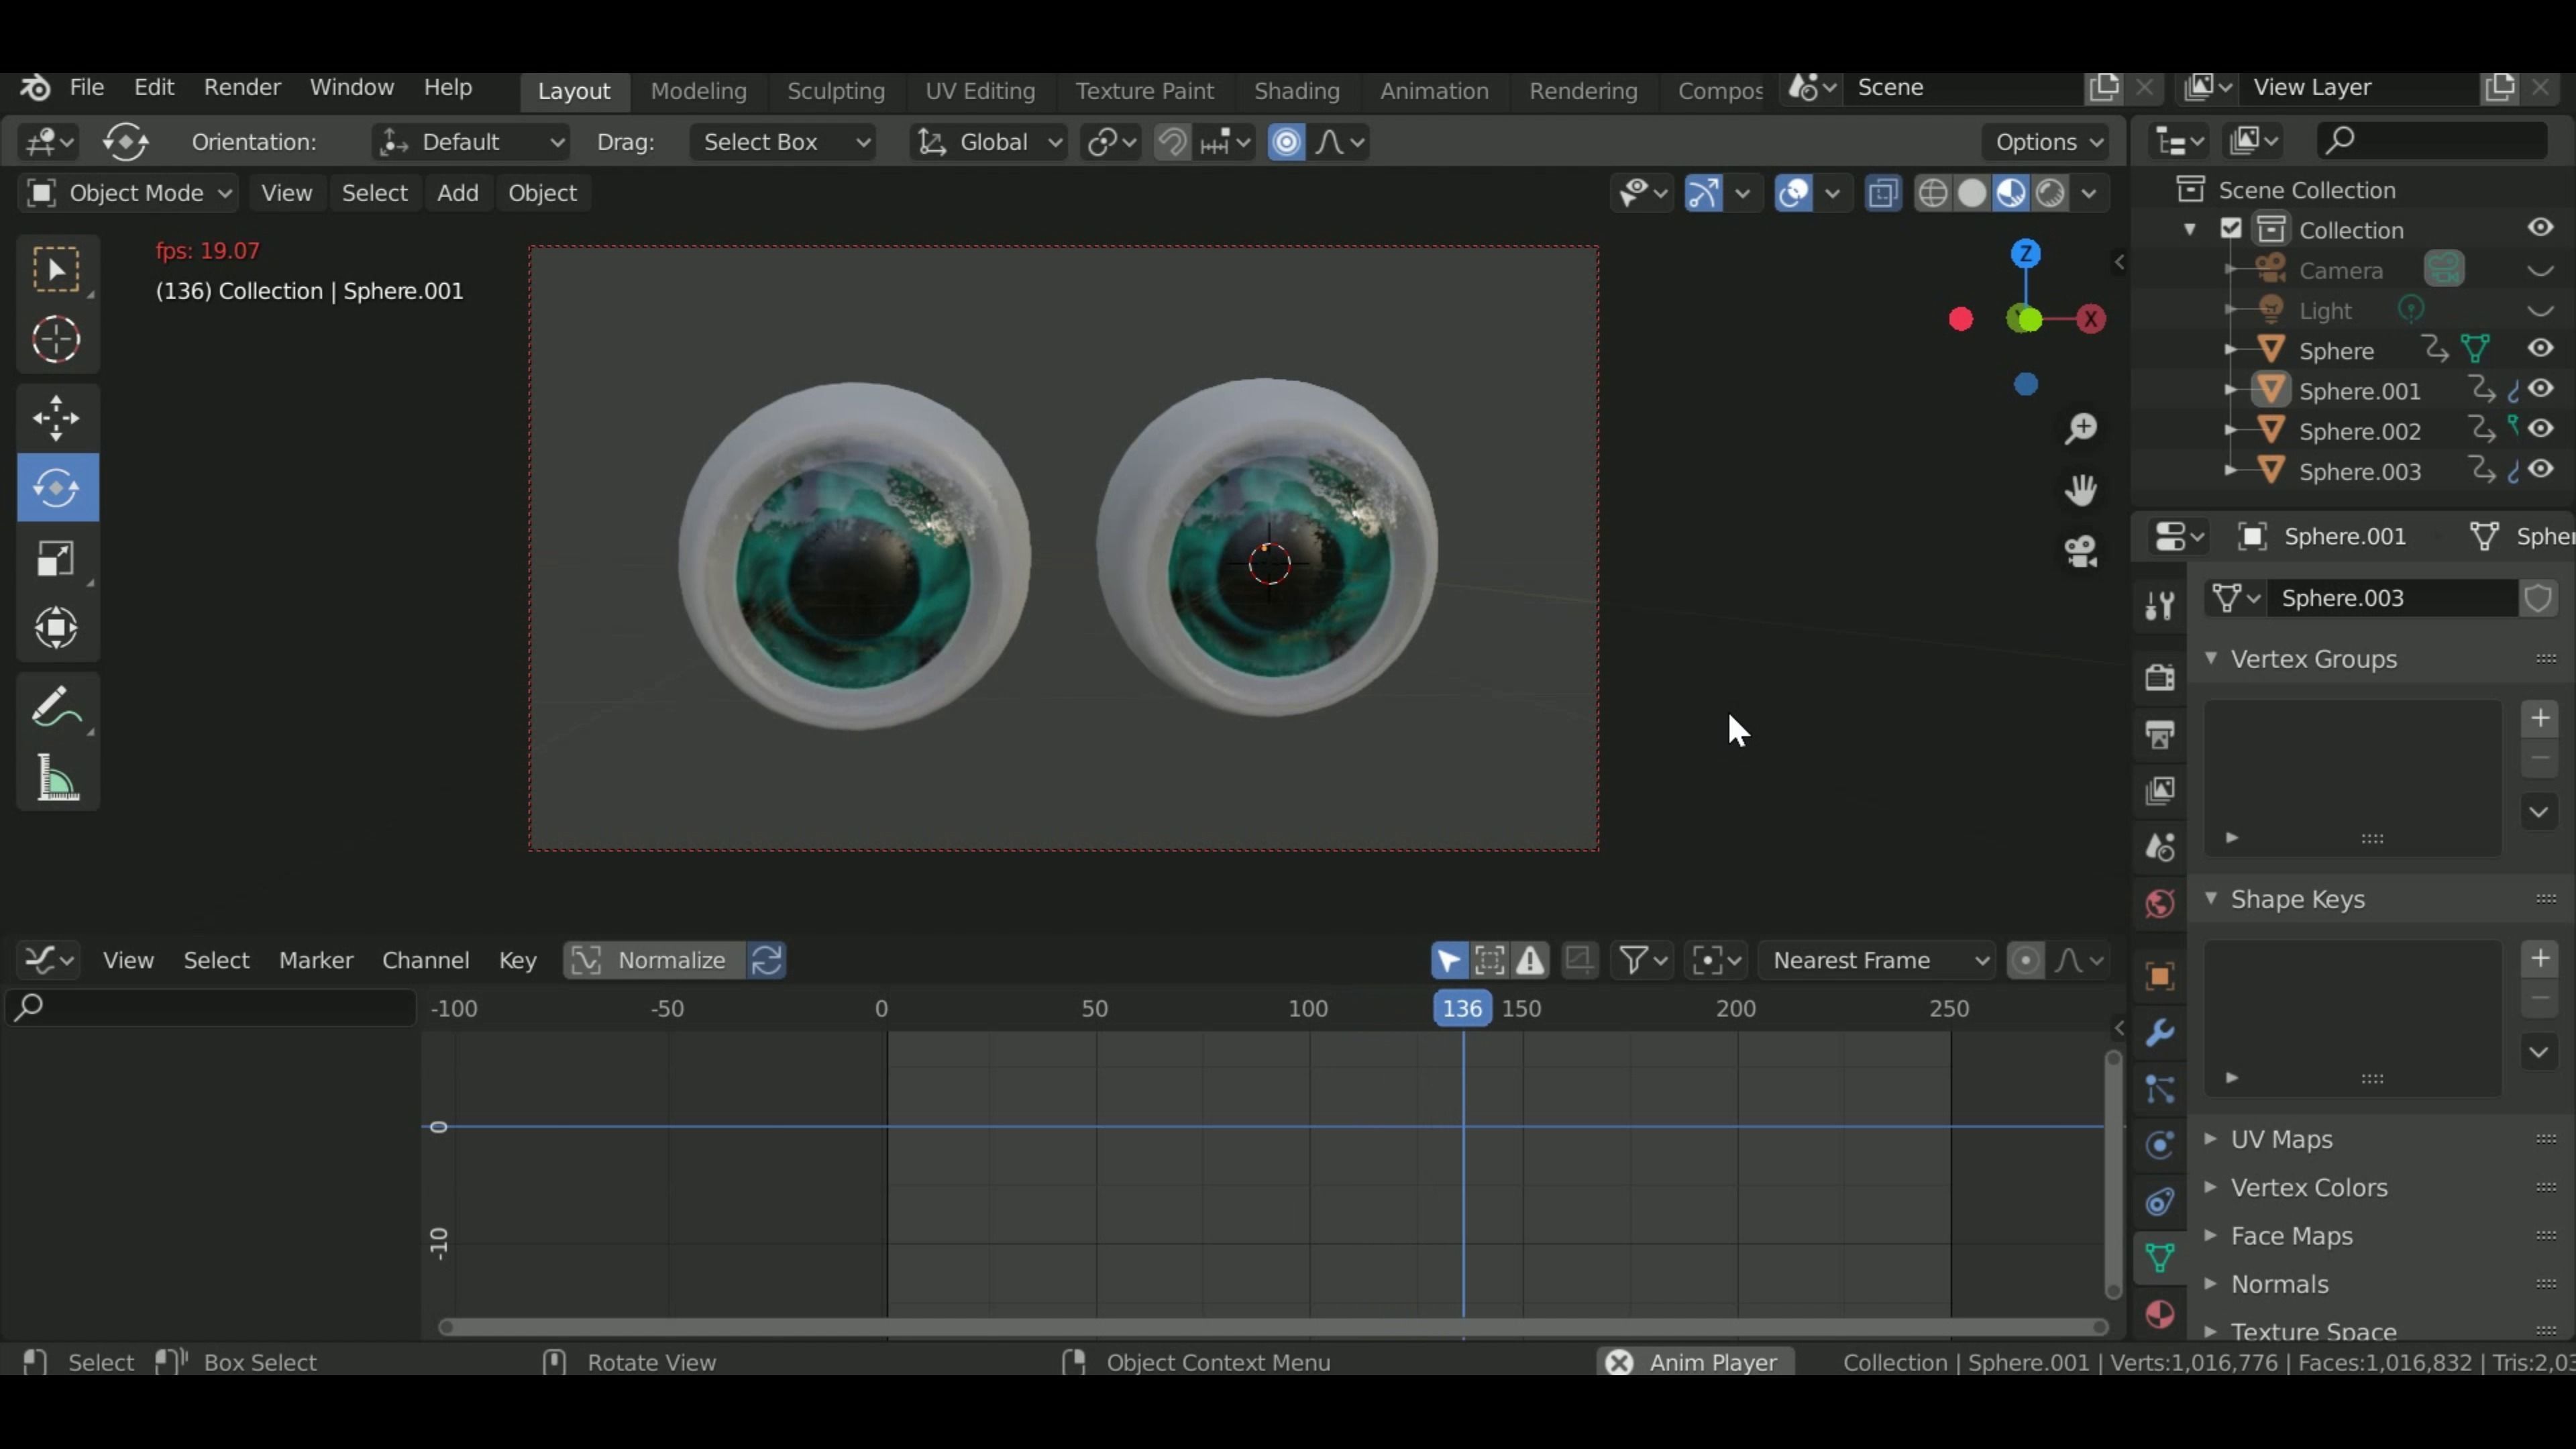Expand the Normals panel
Screen dimensions: 2576x1449
[x=2211, y=1283]
